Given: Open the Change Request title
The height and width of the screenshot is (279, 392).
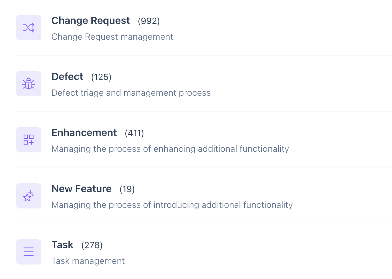Looking at the screenshot, I should pyautogui.click(x=90, y=21).
